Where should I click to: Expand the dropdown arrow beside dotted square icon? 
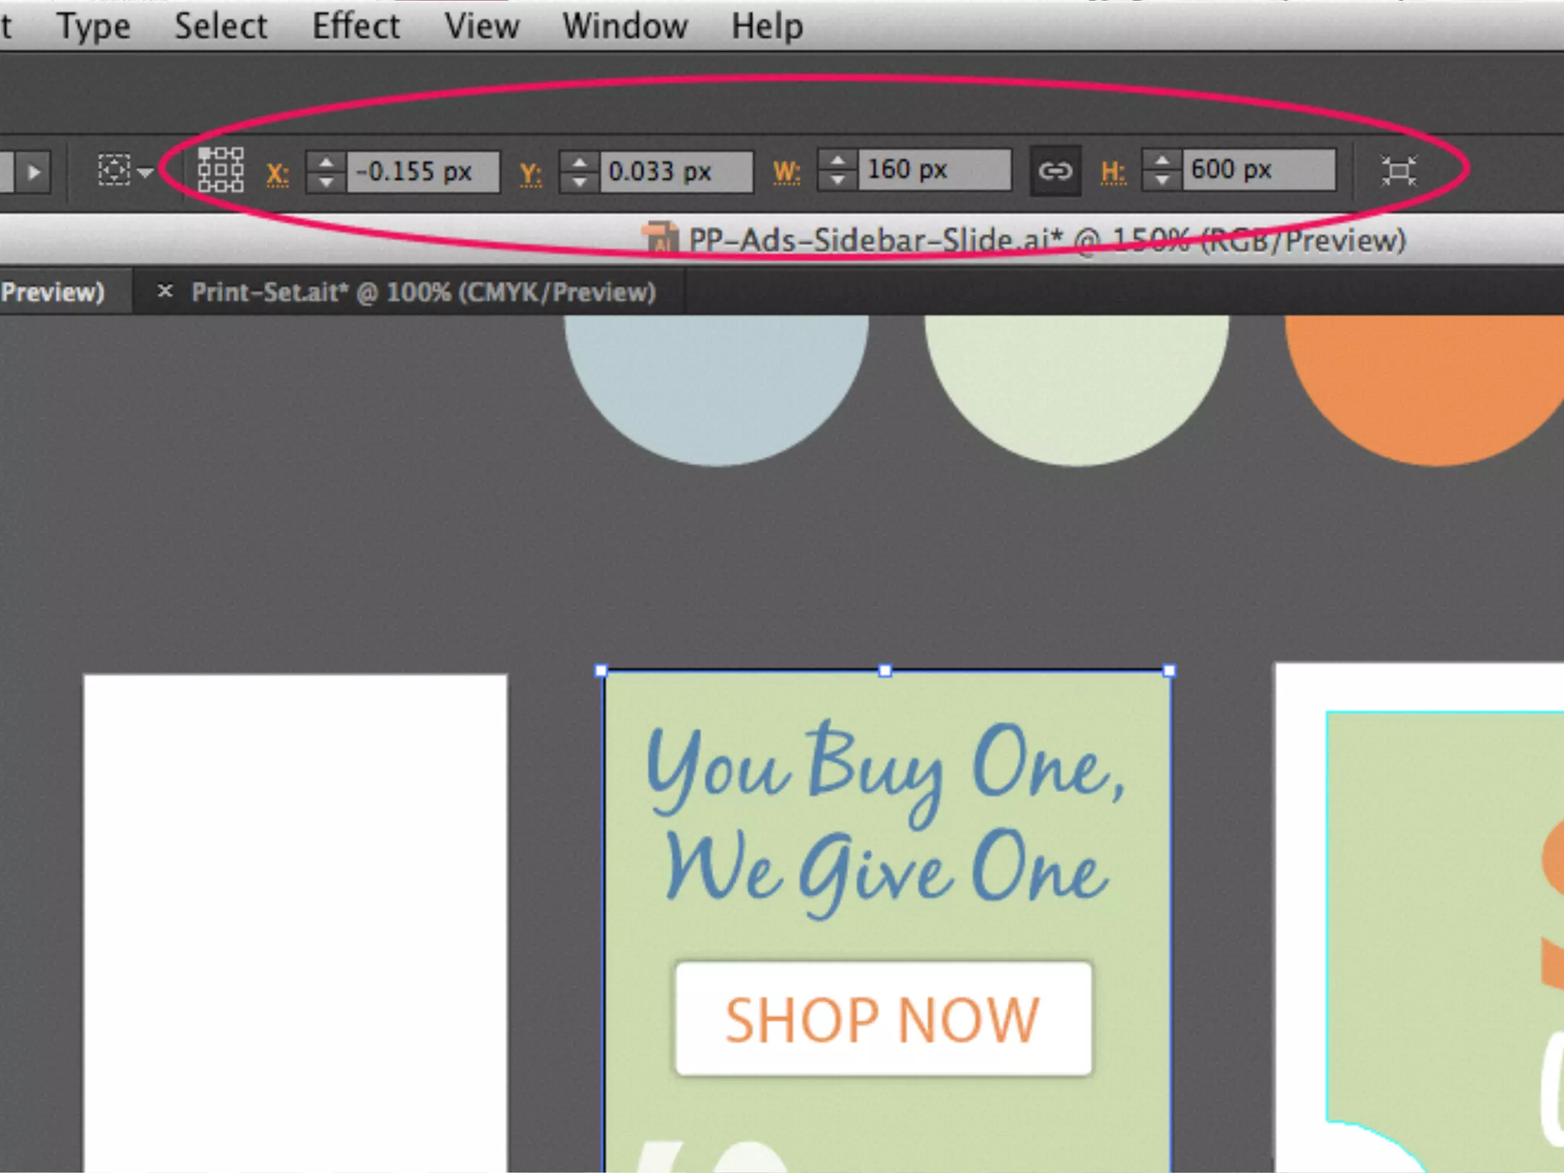145,172
